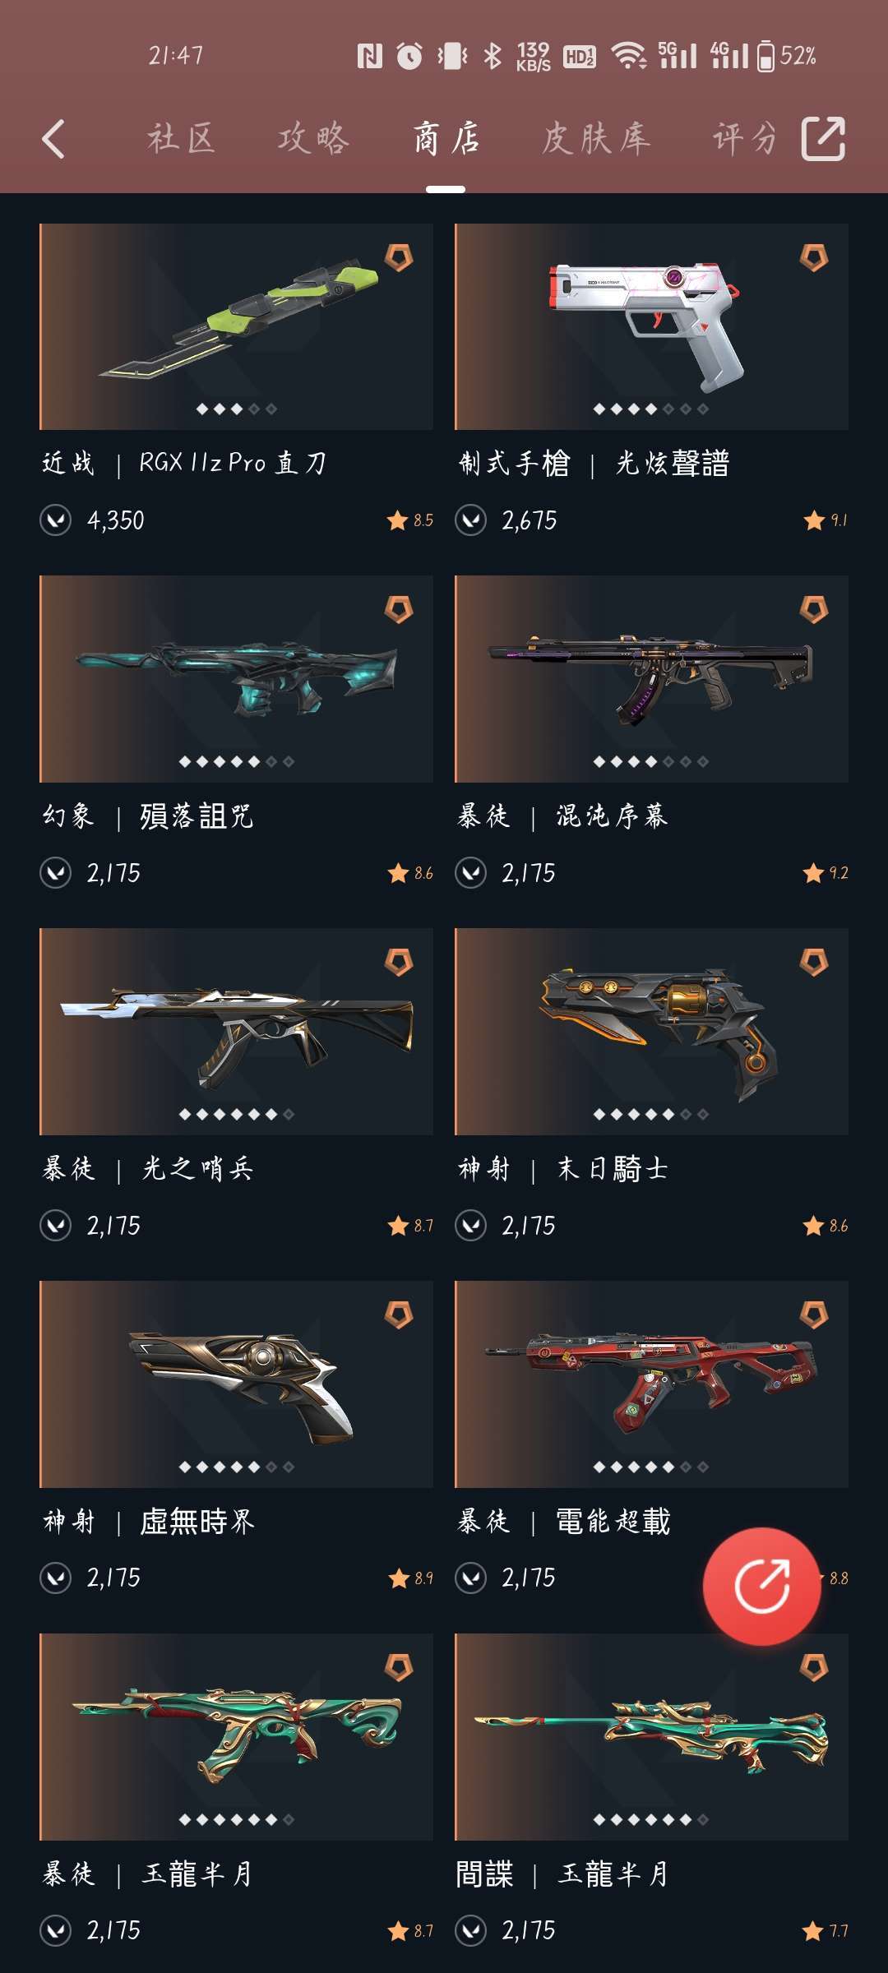
Task: Tap the red floating share button
Action: pos(762,1585)
